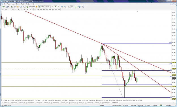The height and width of the screenshot is (107, 177).
Task: Open the Charts menu
Action: [18, 4]
